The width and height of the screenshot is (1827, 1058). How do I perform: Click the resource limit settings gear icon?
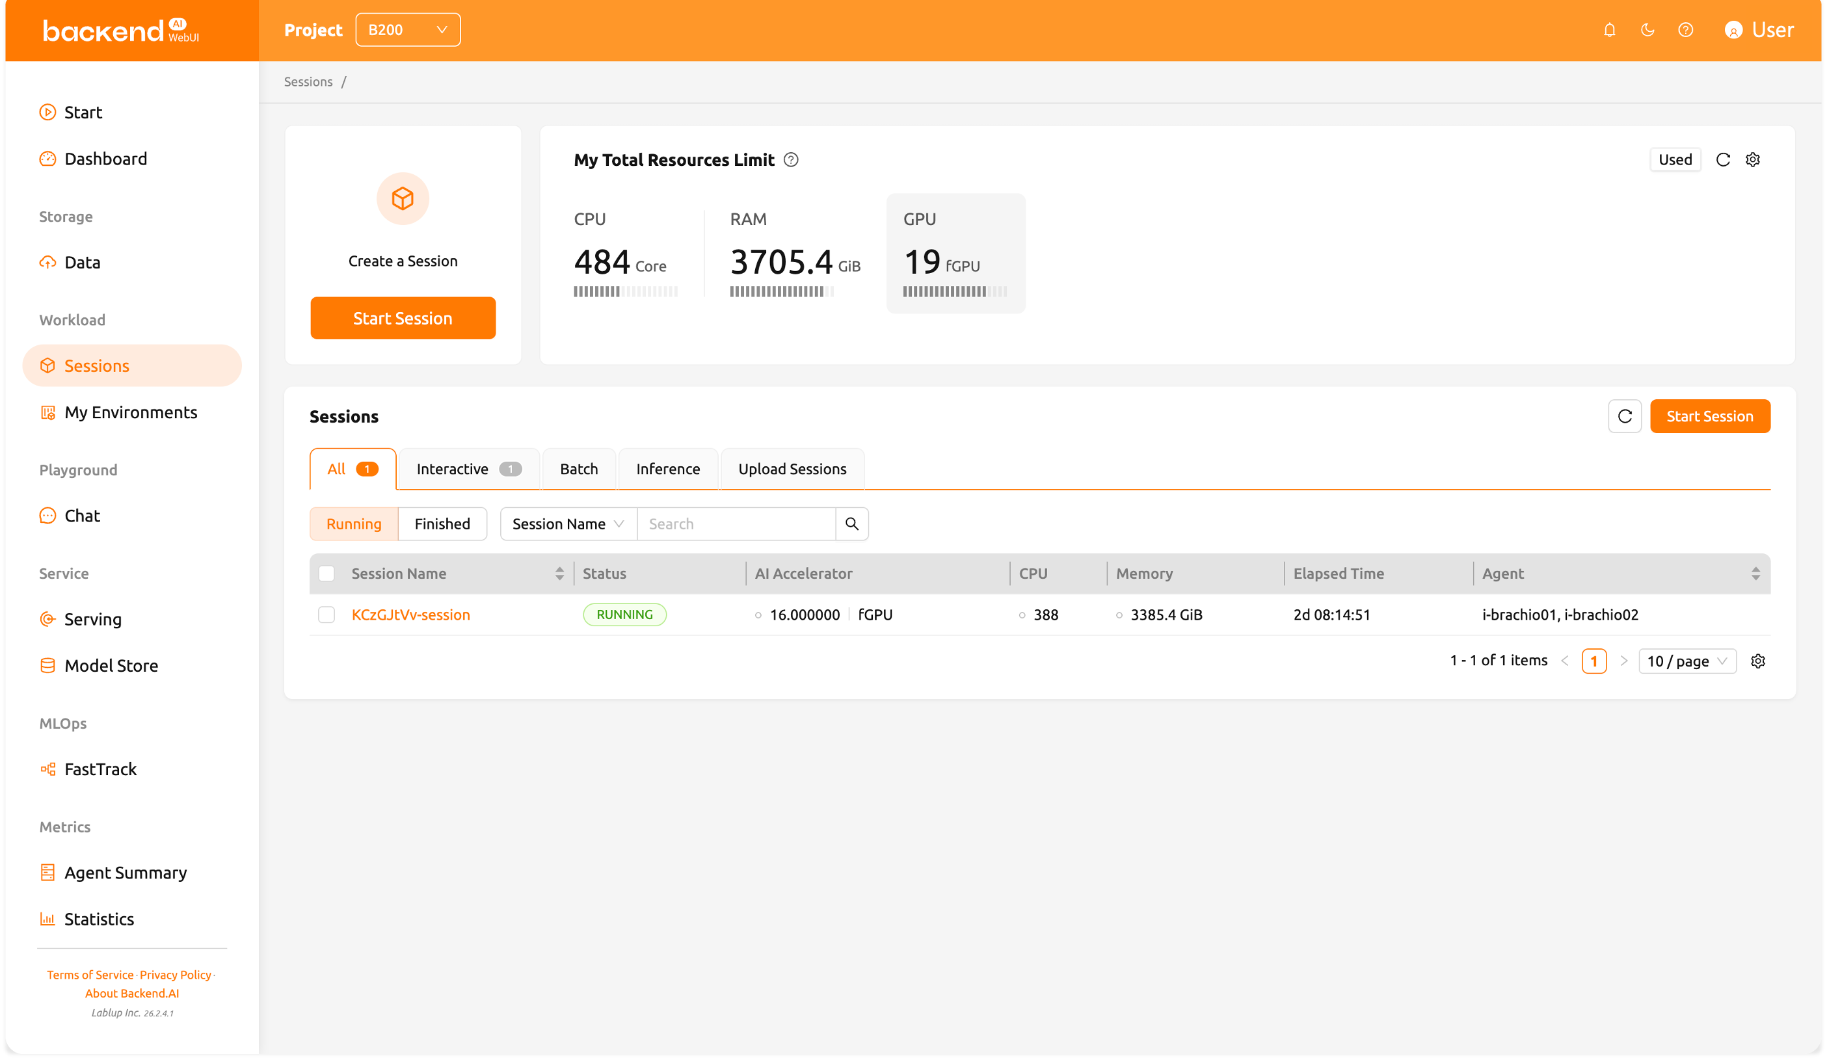1752,159
